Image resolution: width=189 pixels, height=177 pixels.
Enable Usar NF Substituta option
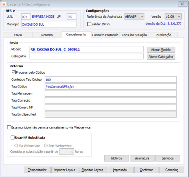pos(12,137)
